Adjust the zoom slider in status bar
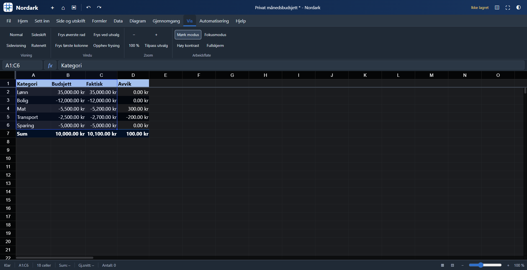The width and height of the screenshot is (527, 270). (485, 265)
